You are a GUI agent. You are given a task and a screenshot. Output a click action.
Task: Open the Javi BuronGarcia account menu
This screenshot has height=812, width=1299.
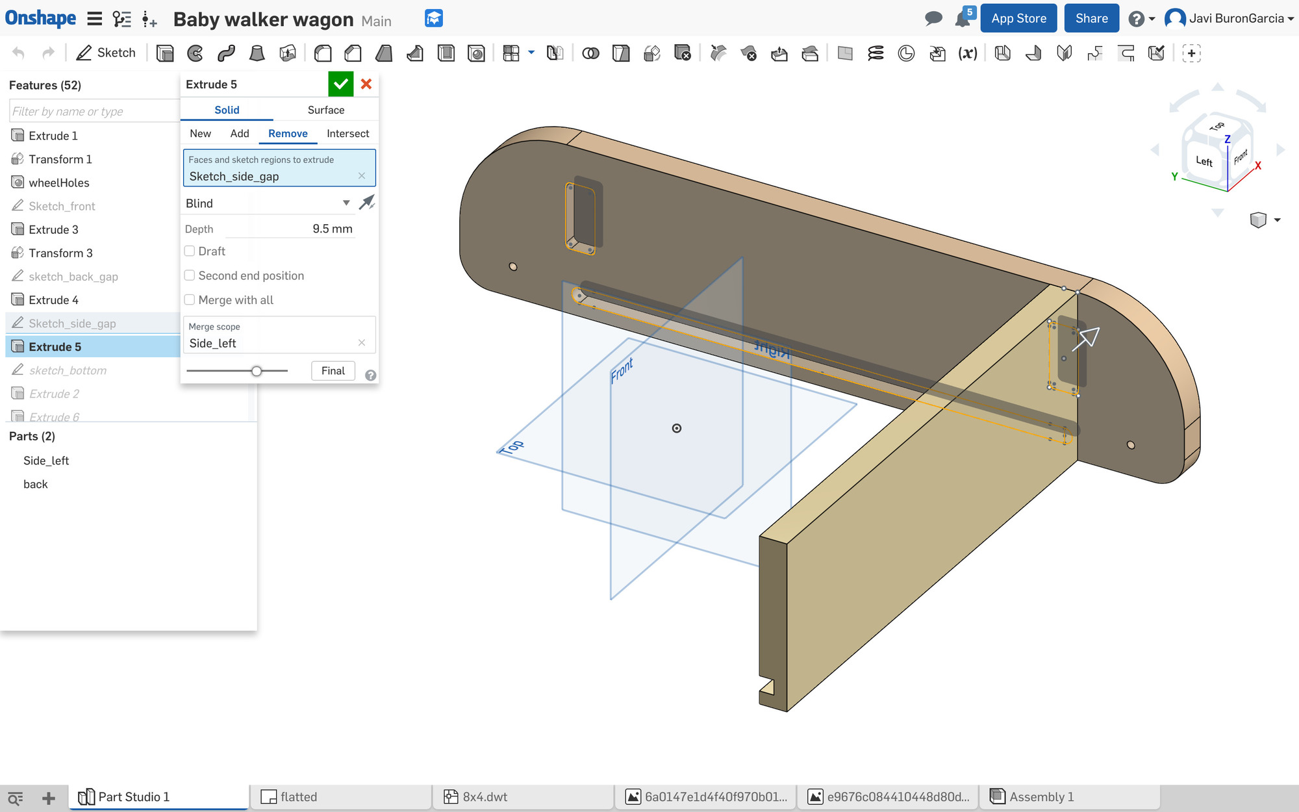point(1229,19)
